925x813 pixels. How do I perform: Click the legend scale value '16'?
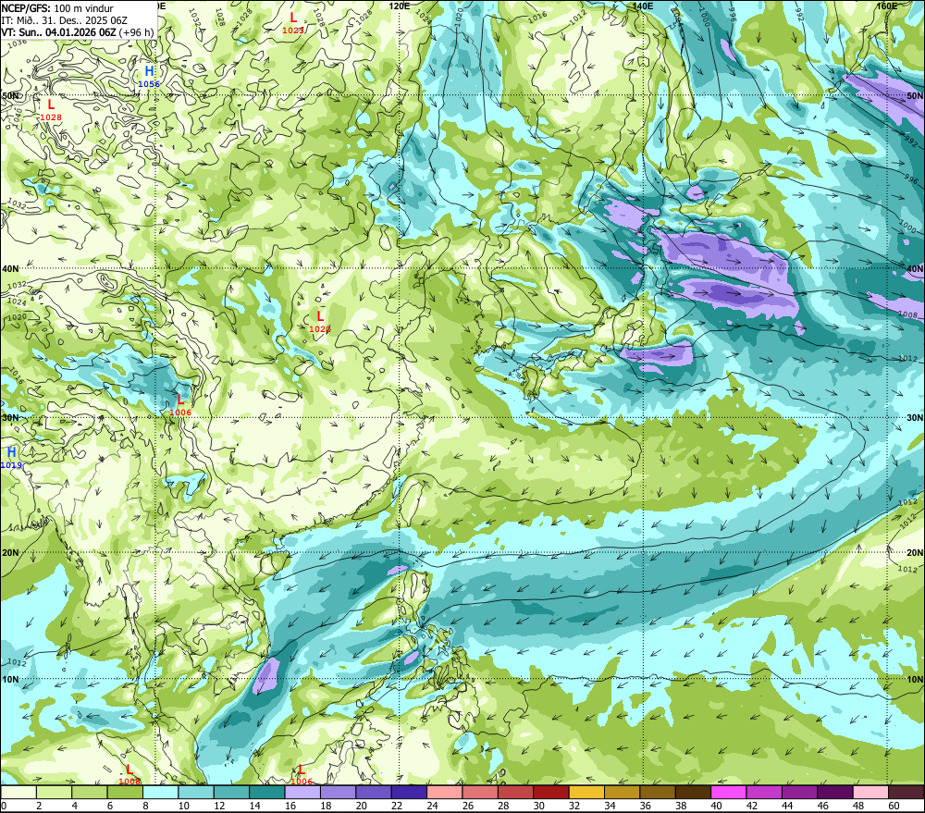290,806
